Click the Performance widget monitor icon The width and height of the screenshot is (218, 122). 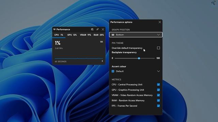(x=54, y=29)
